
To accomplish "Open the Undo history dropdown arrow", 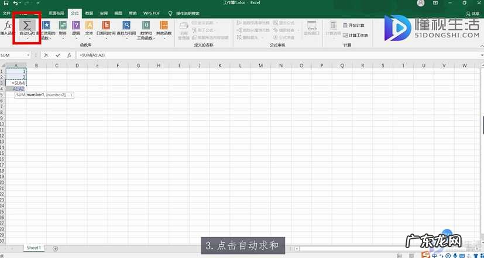I will tap(20, 3).
